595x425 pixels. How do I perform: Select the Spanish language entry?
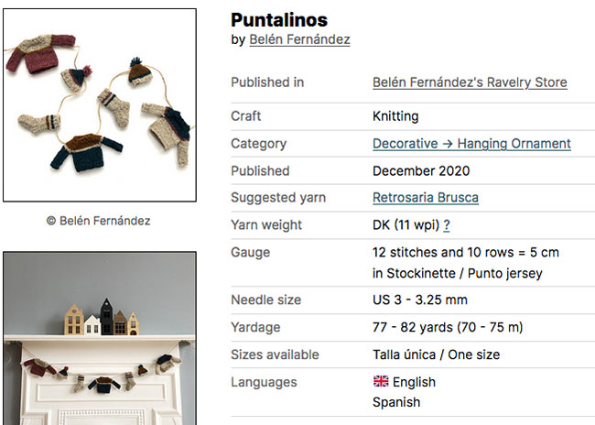[396, 402]
